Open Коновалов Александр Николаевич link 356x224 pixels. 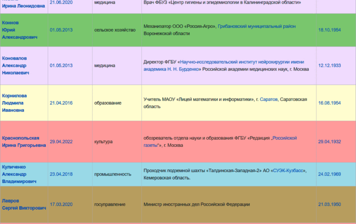click(x=15, y=66)
